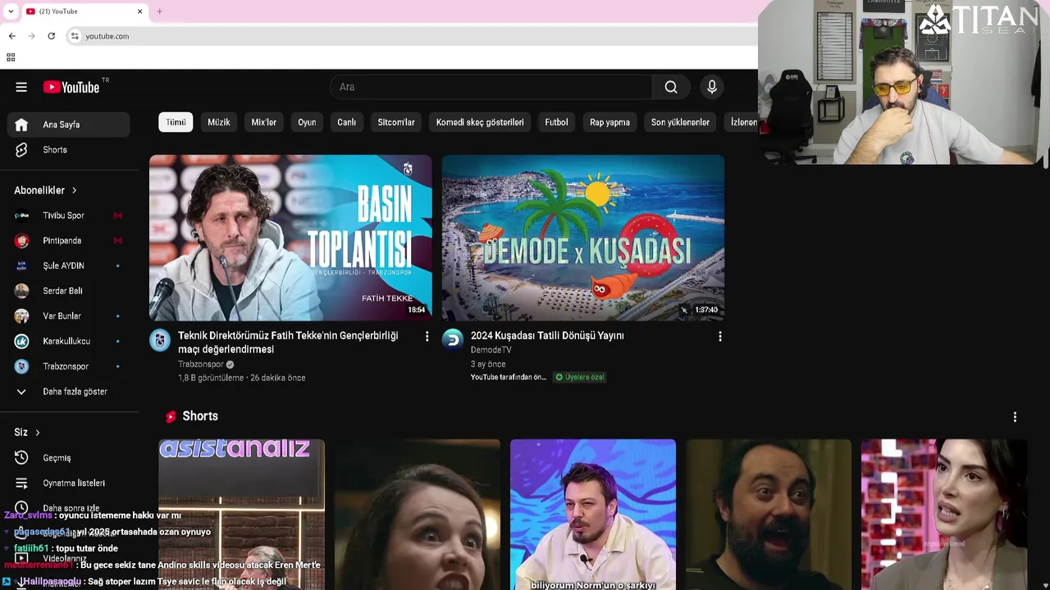
Task: Open options menu for Fatih Tekke video
Action: (427, 337)
